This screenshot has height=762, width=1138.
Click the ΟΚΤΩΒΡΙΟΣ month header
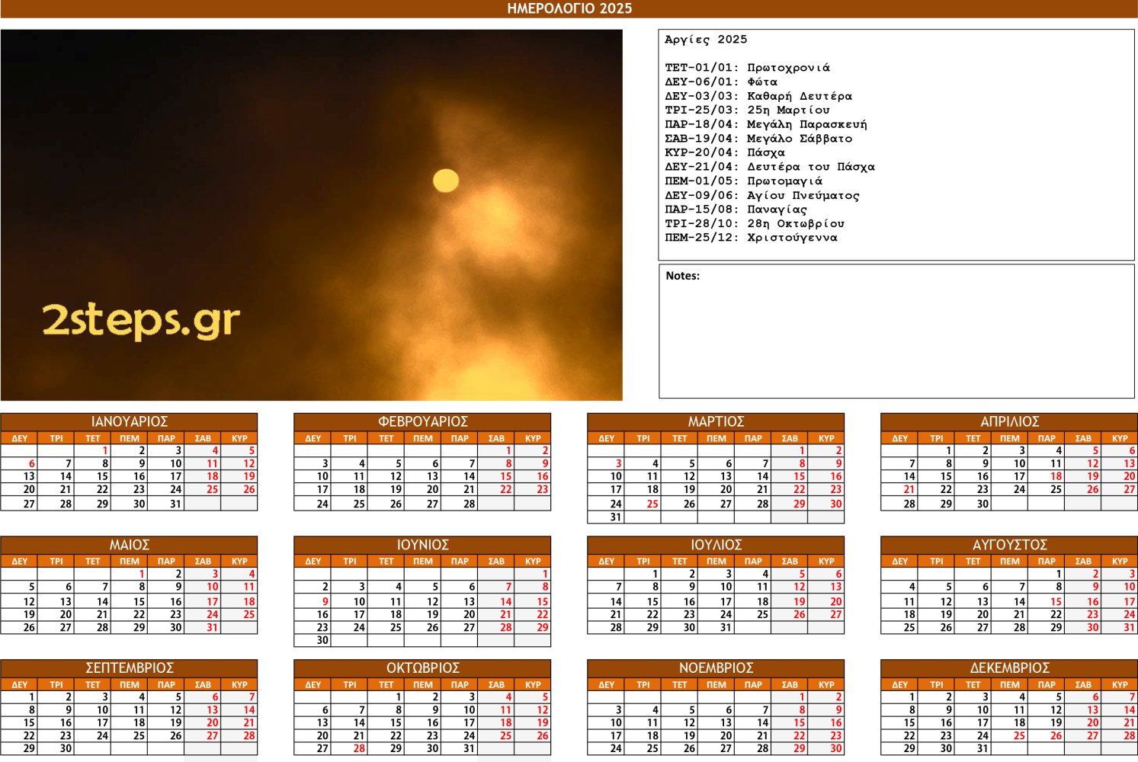pos(422,668)
